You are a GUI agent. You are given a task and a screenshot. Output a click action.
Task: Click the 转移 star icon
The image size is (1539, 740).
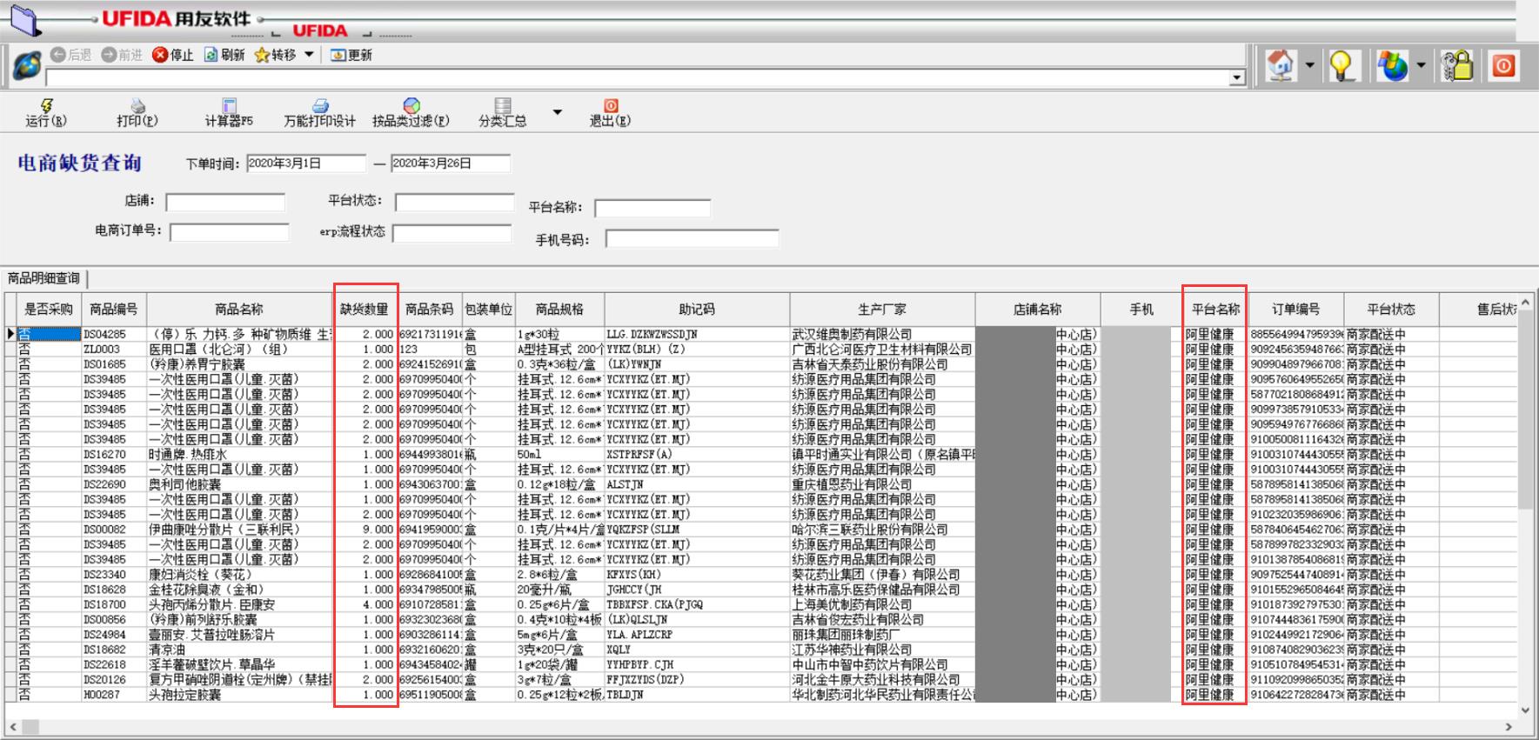coord(262,55)
